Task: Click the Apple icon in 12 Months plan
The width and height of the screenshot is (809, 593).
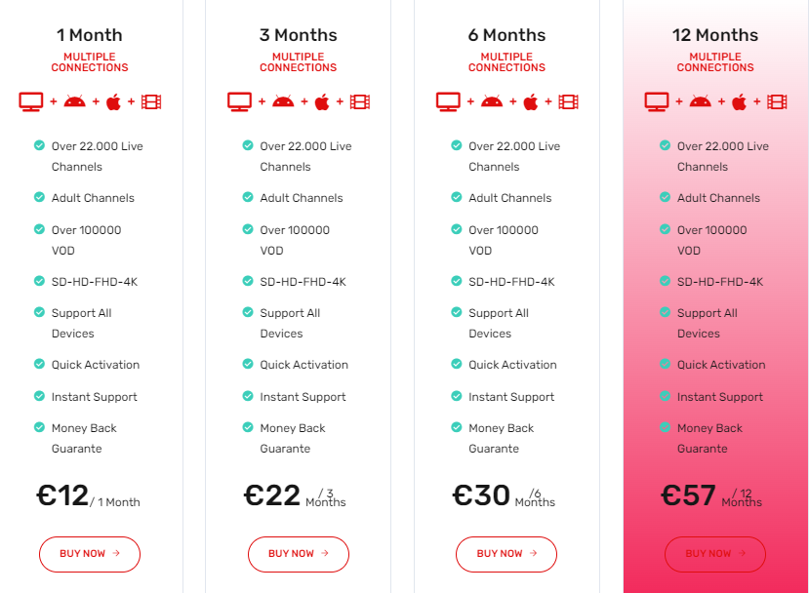Action: coord(740,101)
